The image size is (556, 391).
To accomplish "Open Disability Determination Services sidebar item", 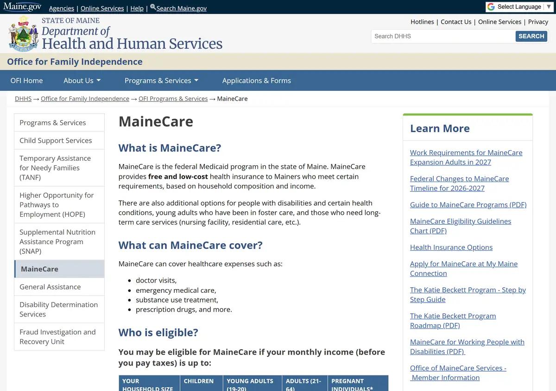I will (x=59, y=309).
